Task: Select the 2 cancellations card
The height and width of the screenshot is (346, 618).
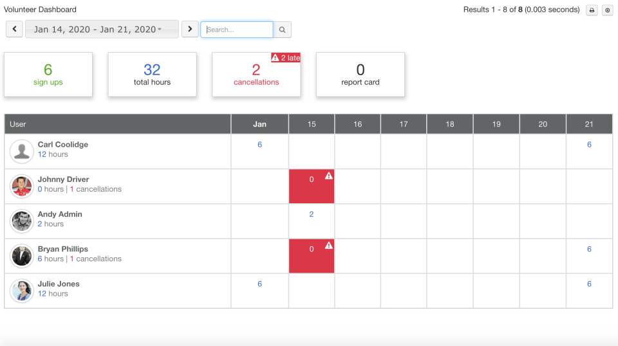Action: pyautogui.click(x=256, y=75)
